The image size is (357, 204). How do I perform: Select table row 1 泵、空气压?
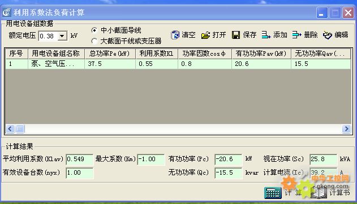tap(178, 64)
